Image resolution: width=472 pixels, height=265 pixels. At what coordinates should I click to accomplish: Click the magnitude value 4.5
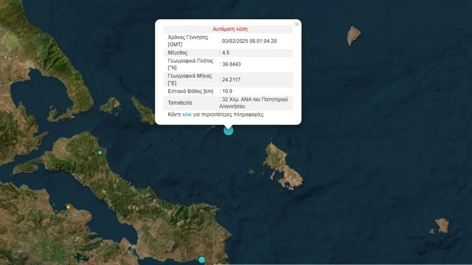[x=226, y=53]
